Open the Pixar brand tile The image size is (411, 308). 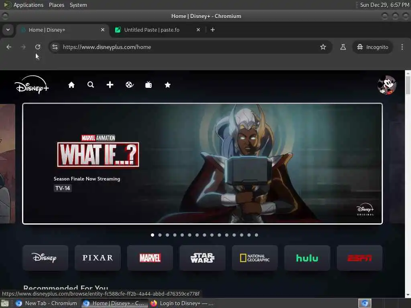(98, 258)
